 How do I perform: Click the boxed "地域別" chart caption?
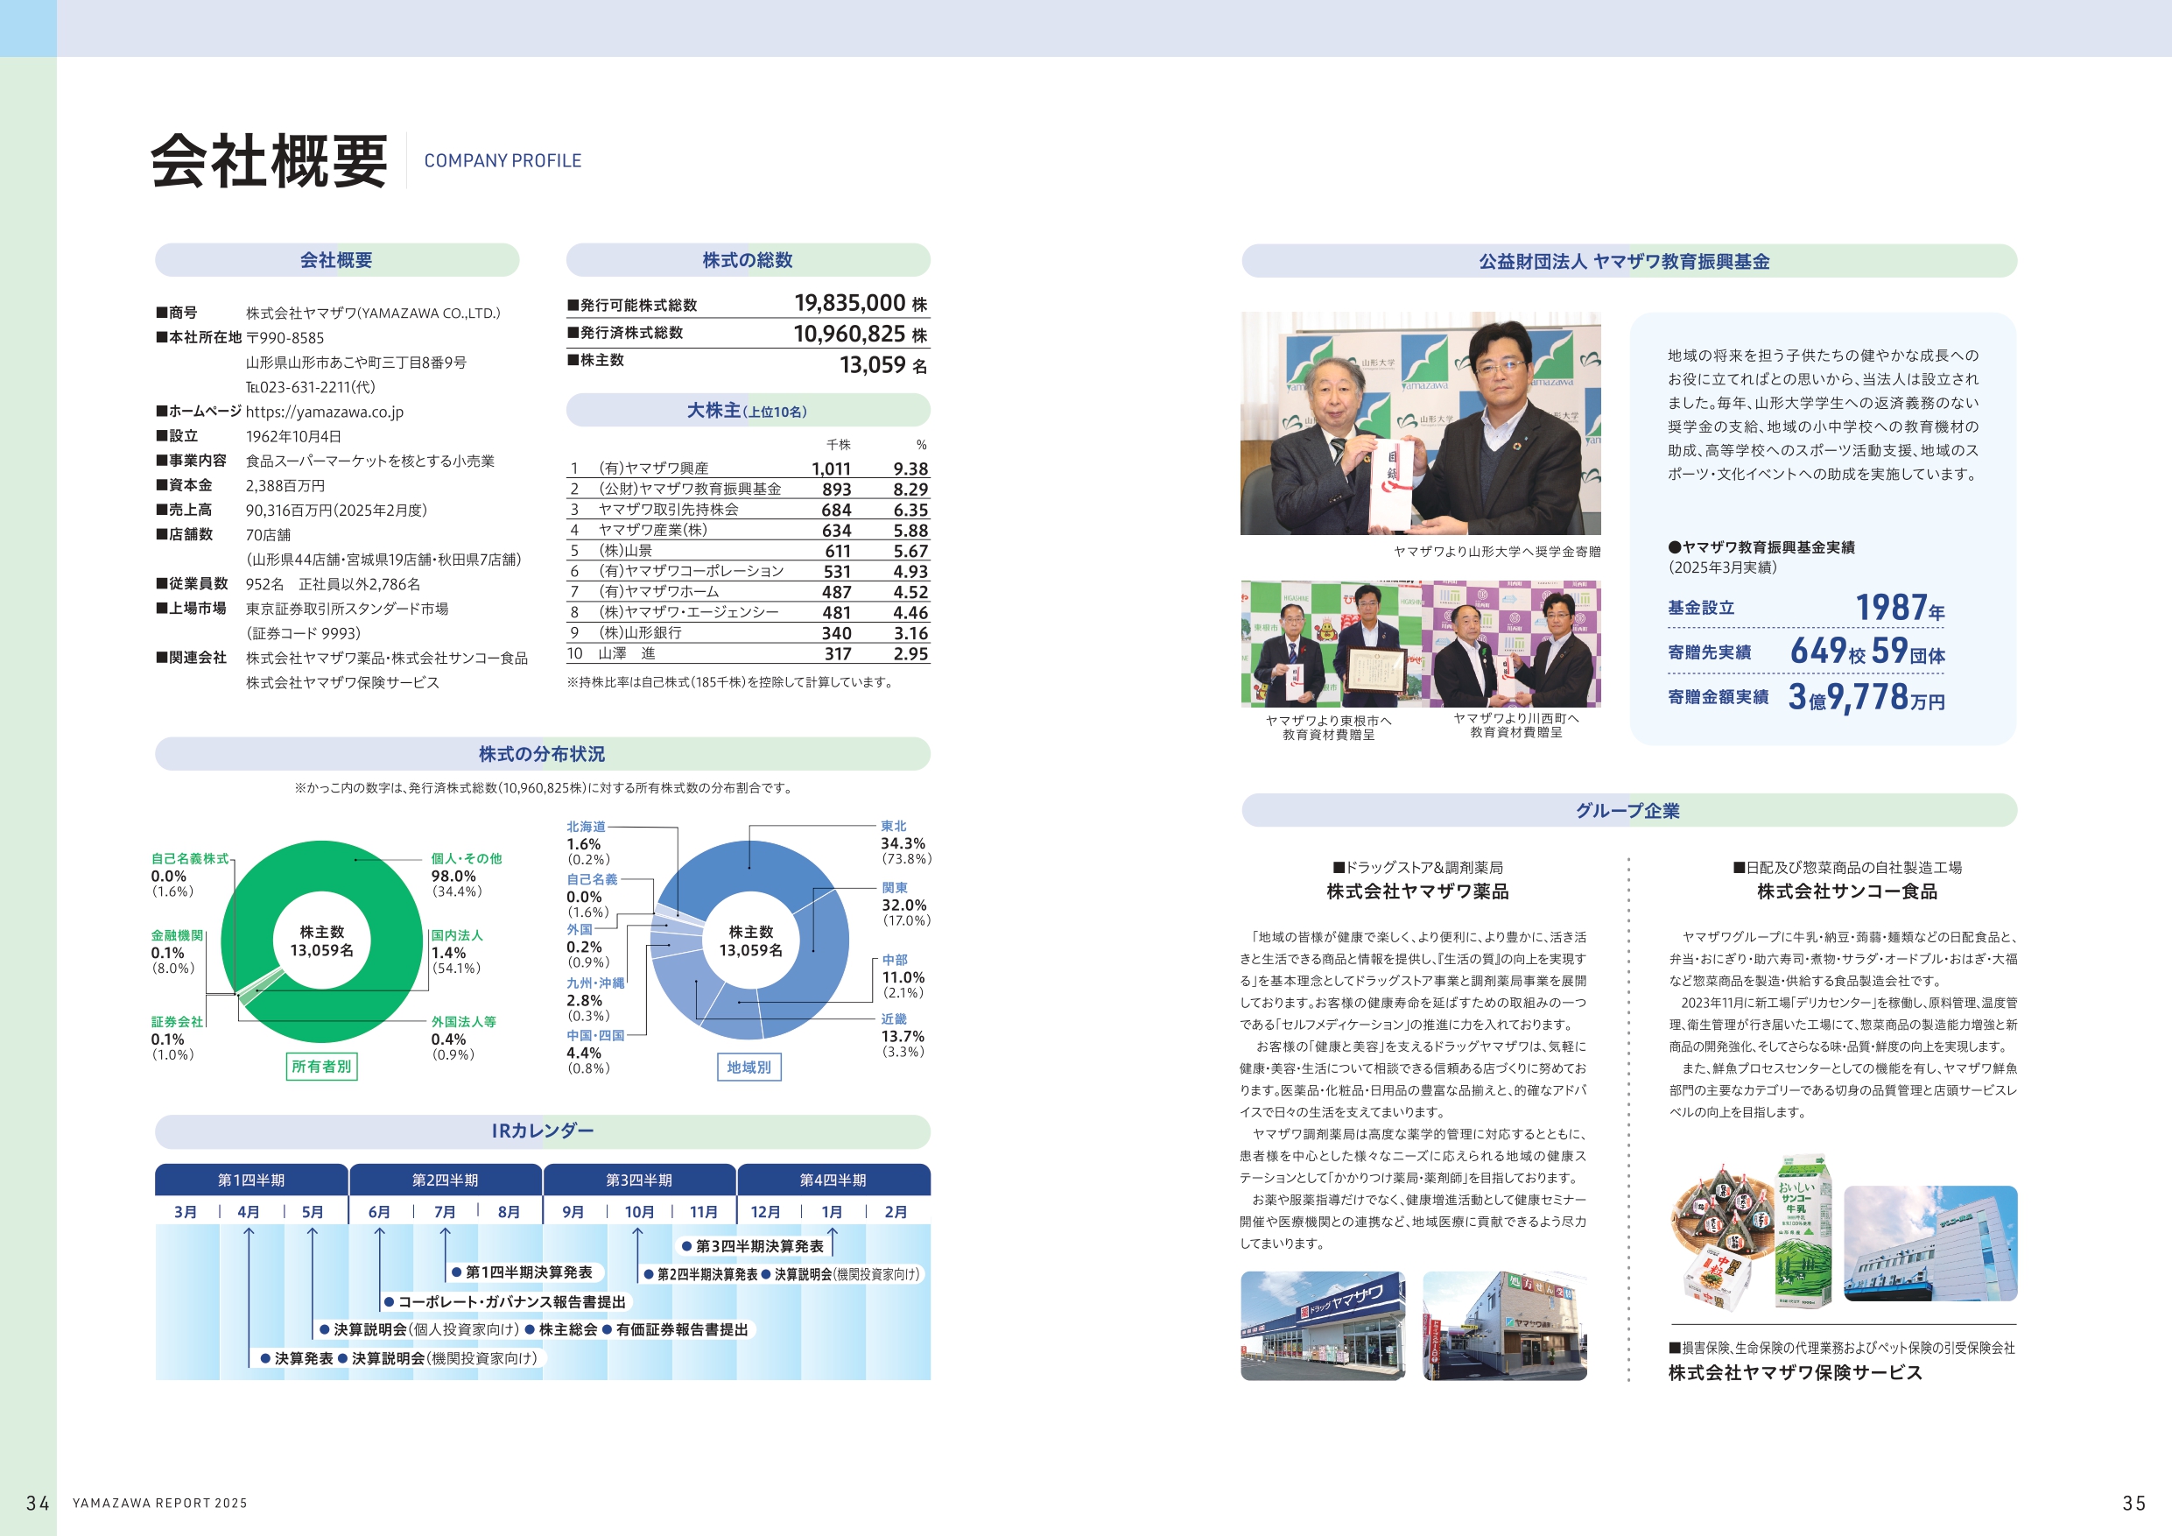[749, 1067]
